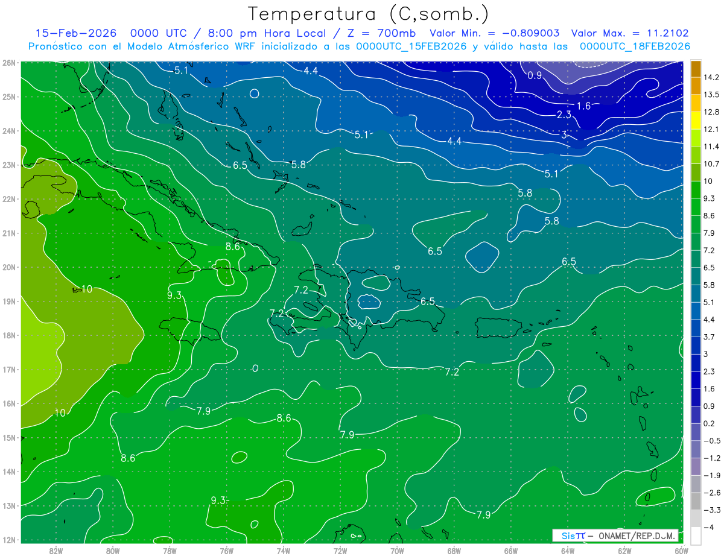The image size is (724, 559).
Task: Click the longitude axis label "78W"
Action: click(x=170, y=551)
